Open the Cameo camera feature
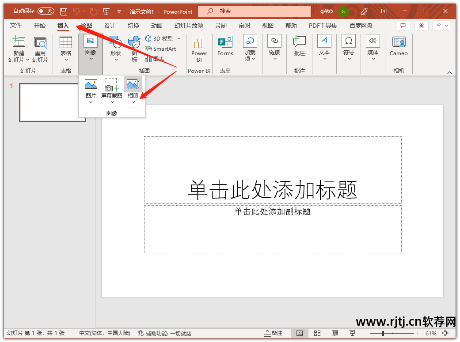Viewport: 460px width, 342px height. point(398,46)
